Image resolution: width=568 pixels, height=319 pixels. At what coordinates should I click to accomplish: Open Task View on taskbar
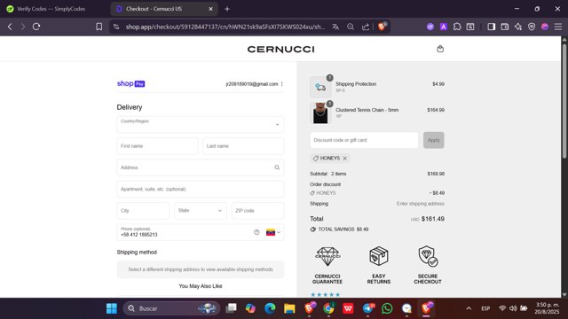[231, 308]
